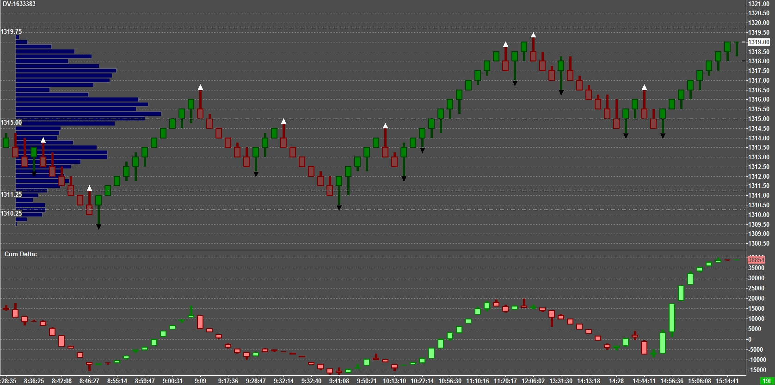Click the 9:17:36 time label

pos(228,381)
